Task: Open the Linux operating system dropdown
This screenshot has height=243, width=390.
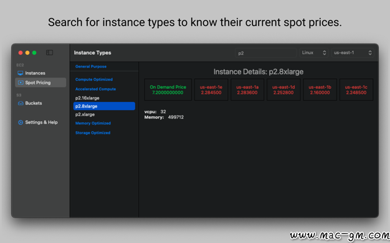Action: [x=314, y=53]
